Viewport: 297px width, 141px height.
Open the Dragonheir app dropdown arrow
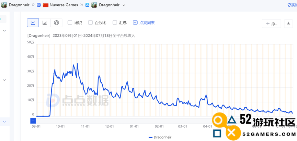pyautogui.click(x=124, y=5)
